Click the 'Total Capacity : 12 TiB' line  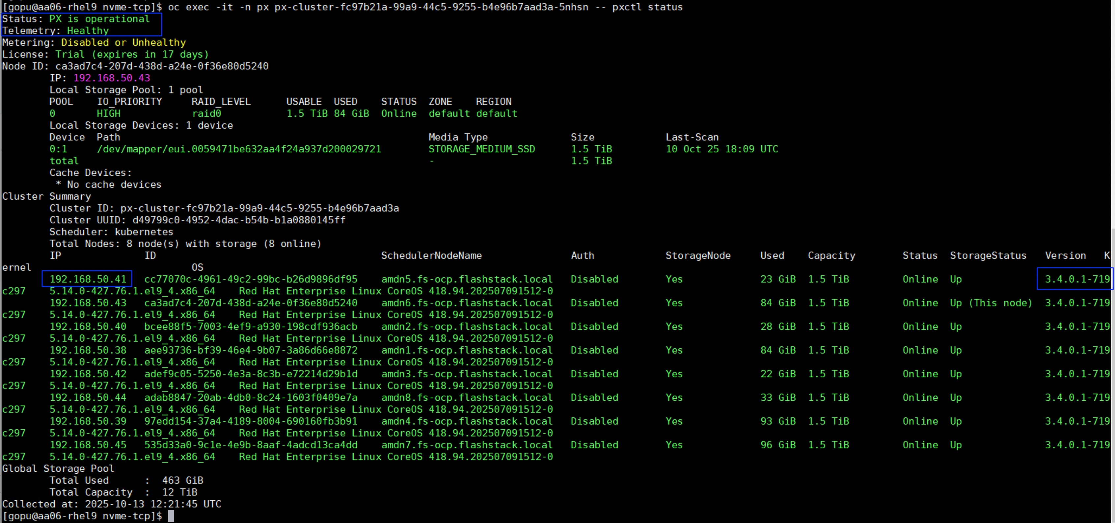(x=123, y=492)
